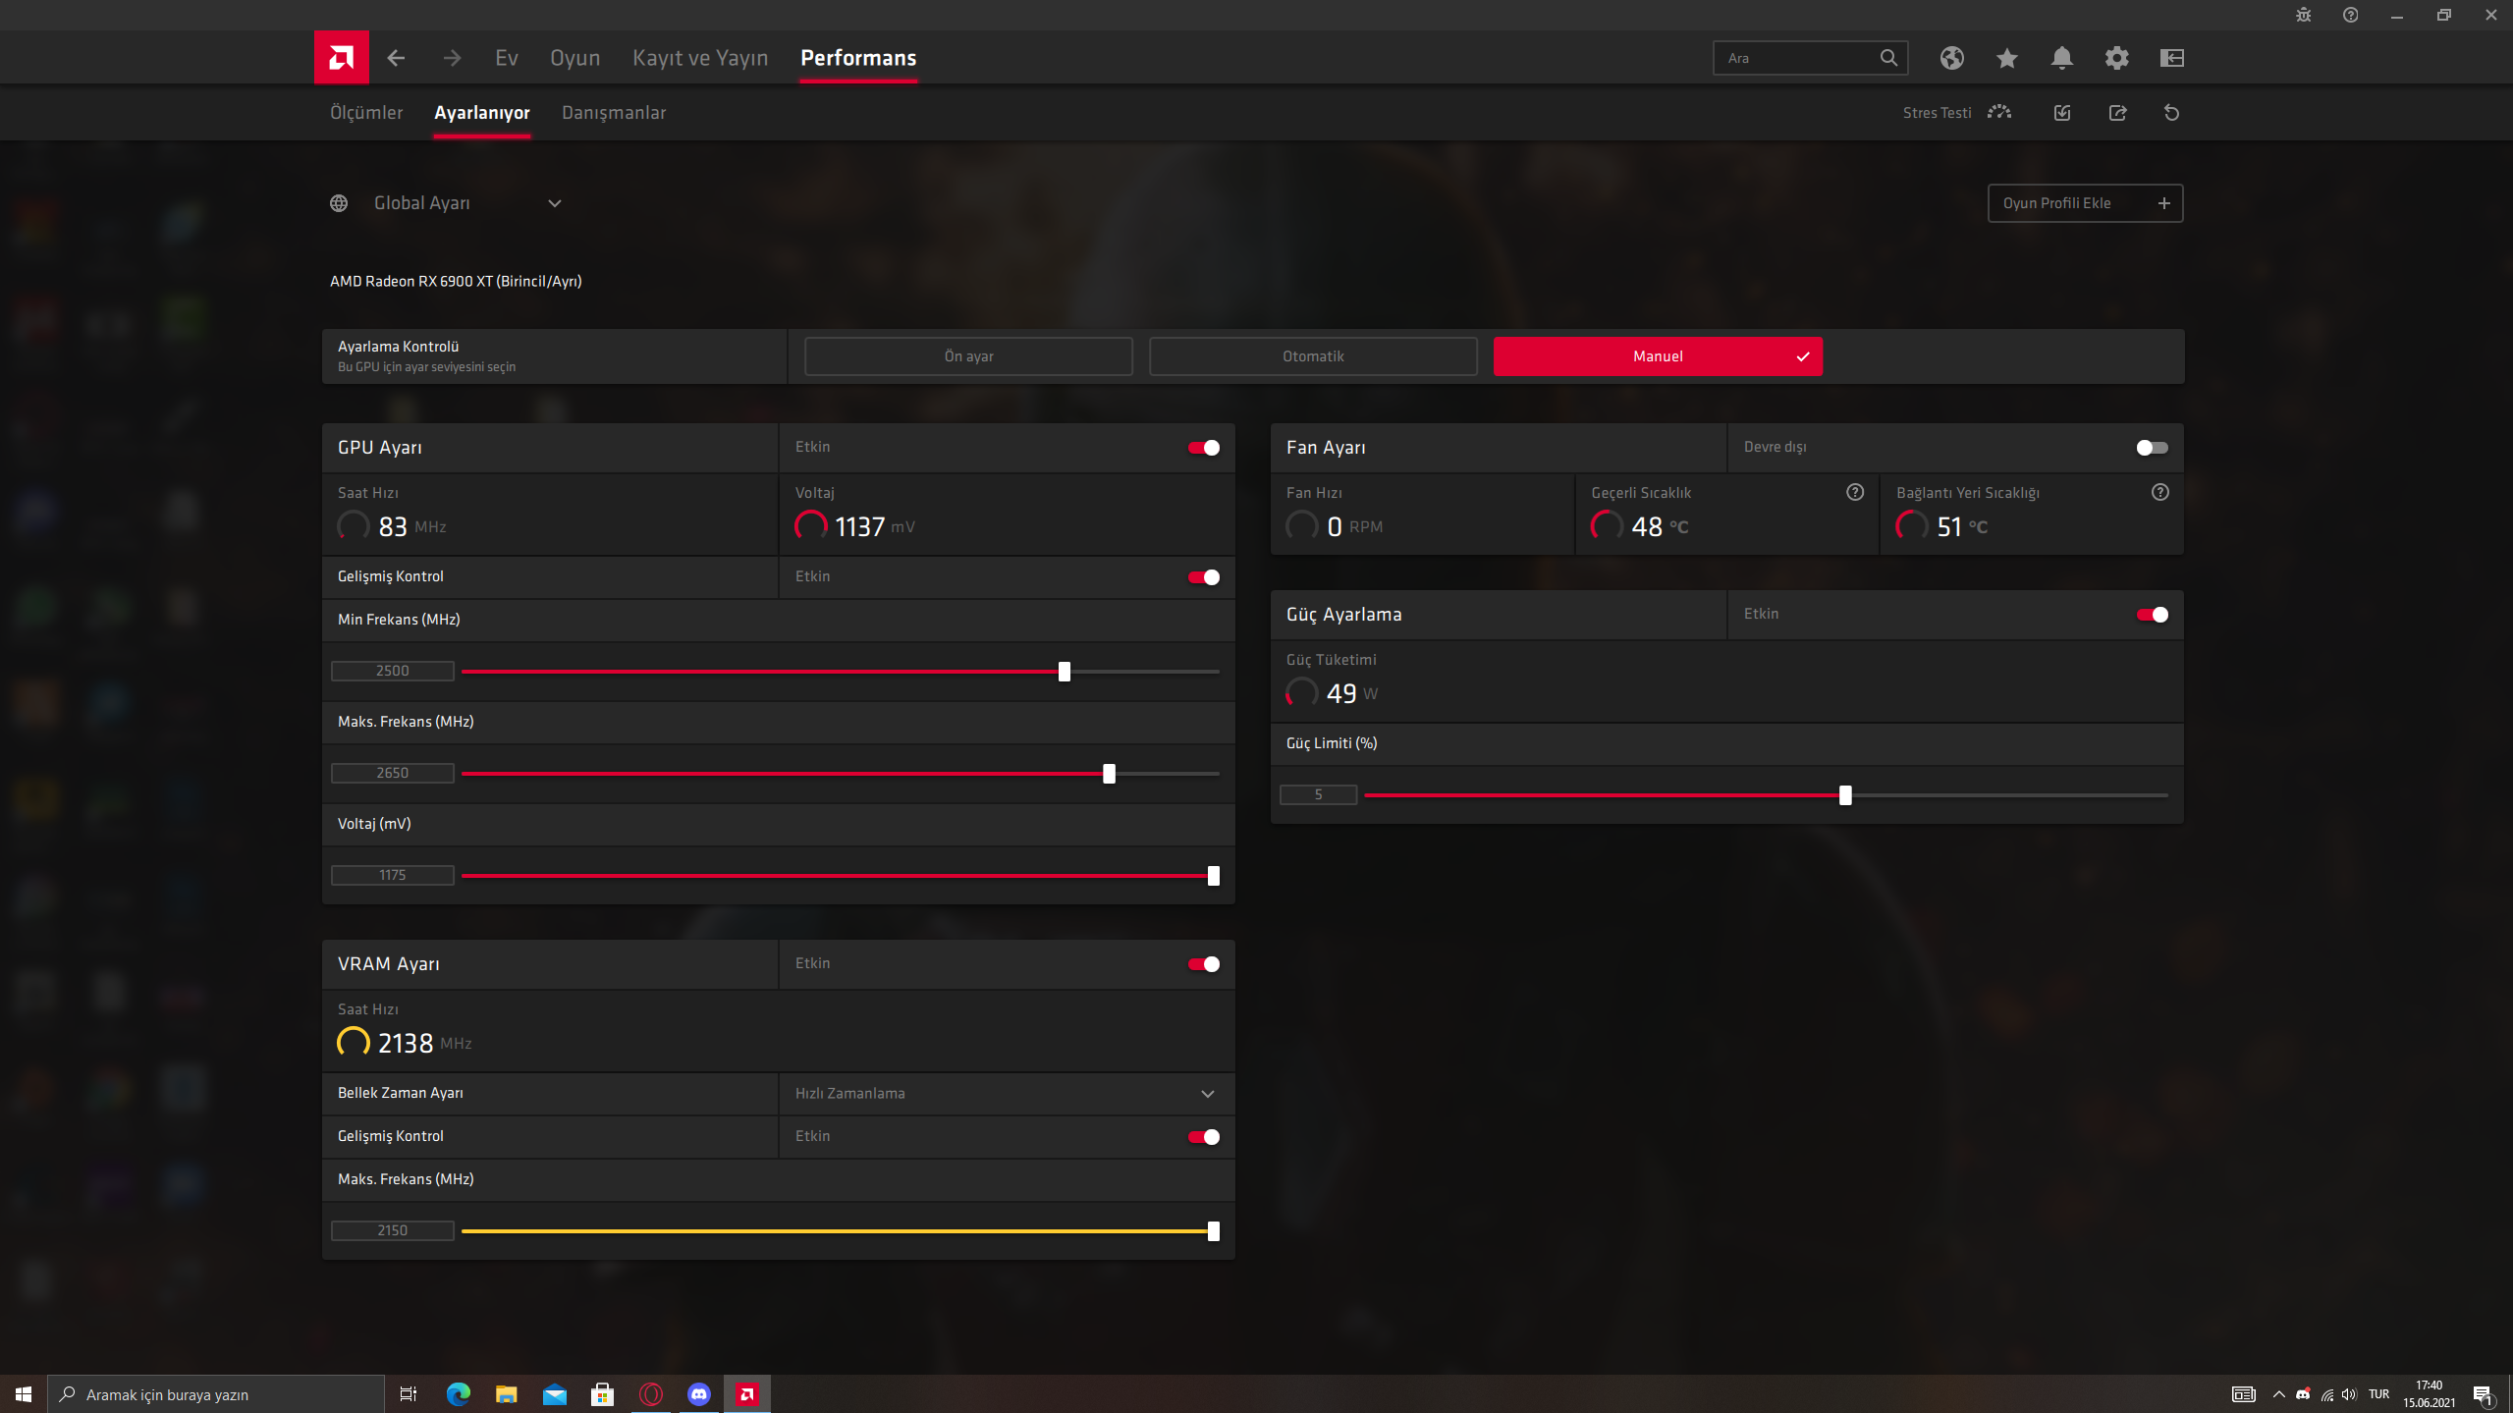Viewport: 2513px width, 1413px height.
Task: Click the Stres Testi gauge icon
Action: (1998, 113)
